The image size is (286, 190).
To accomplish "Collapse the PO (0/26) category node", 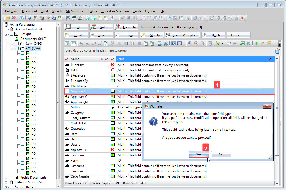I will coord(12,48).
